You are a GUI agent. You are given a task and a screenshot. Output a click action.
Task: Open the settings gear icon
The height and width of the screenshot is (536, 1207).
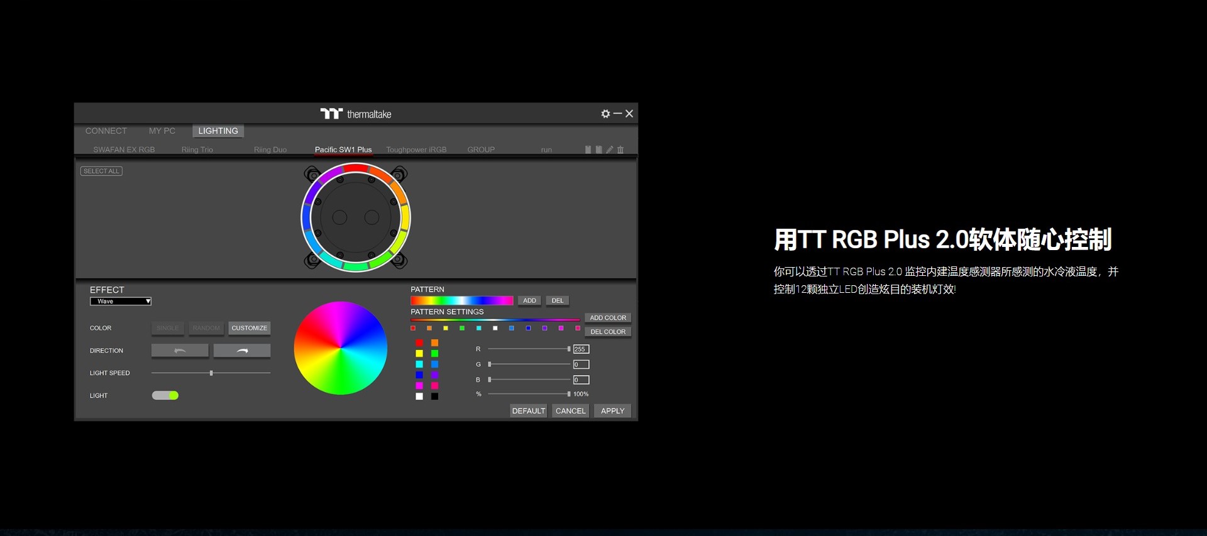tap(605, 114)
